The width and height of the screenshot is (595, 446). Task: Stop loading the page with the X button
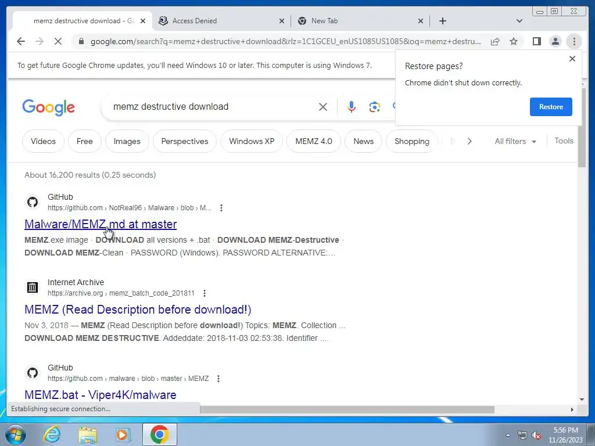(x=58, y=41)
